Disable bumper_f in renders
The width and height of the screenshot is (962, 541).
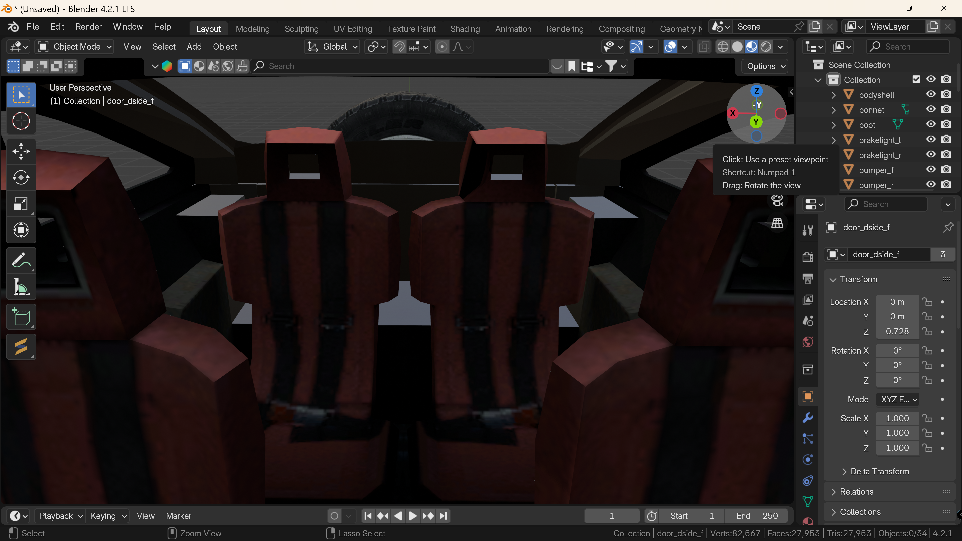(x=946, y=170)
